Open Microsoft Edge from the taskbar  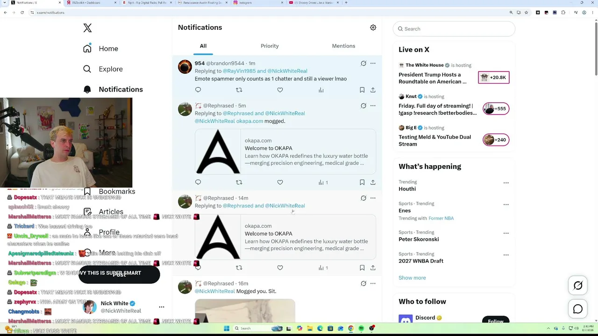click(x=320, y=328)
